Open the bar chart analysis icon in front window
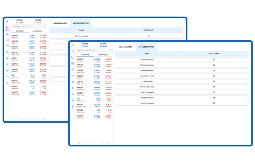 tap(73, 82)
